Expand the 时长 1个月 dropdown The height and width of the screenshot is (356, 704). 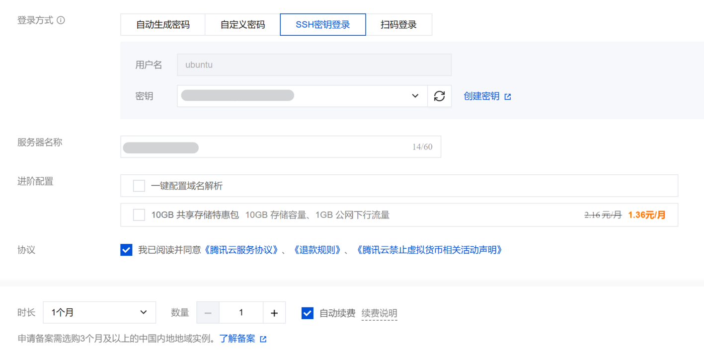99,313
